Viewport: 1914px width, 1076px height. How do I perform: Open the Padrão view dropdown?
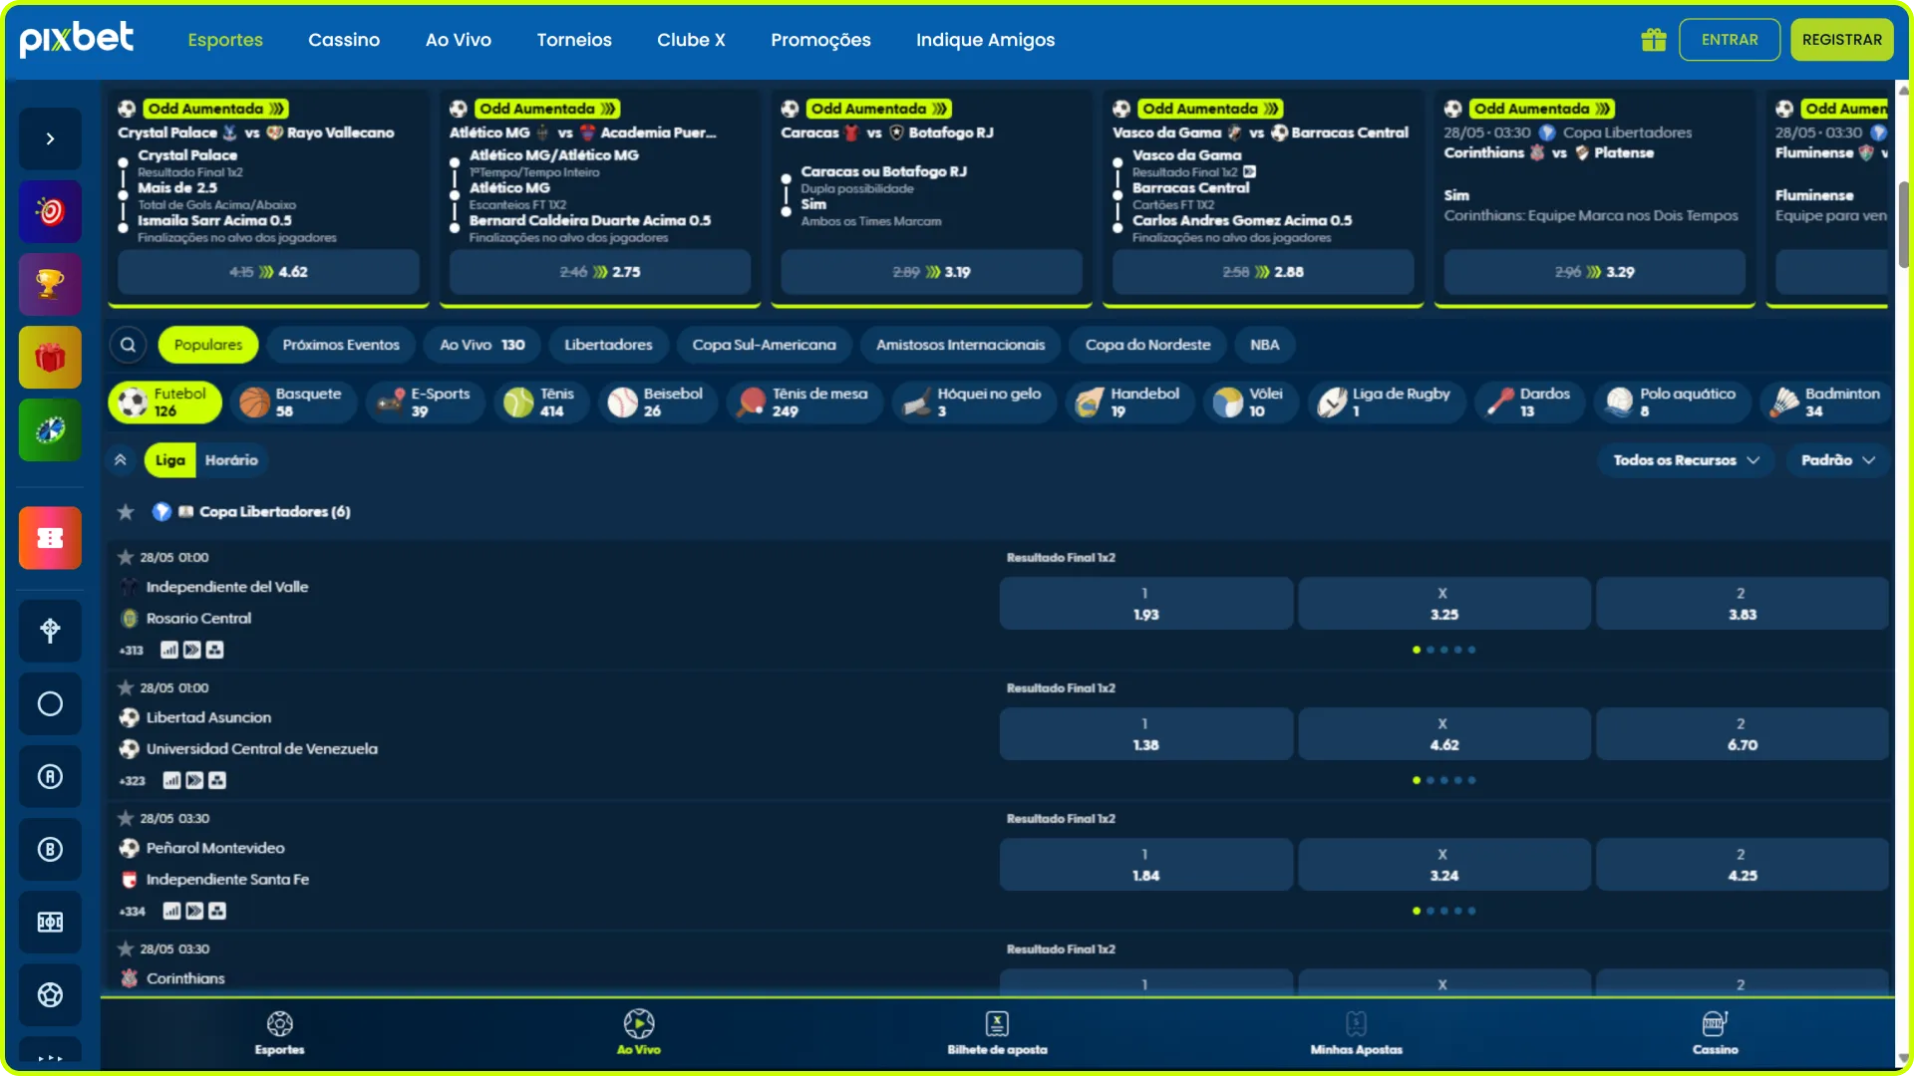(1837, 460)
